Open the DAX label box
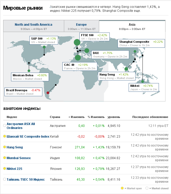 110,55
